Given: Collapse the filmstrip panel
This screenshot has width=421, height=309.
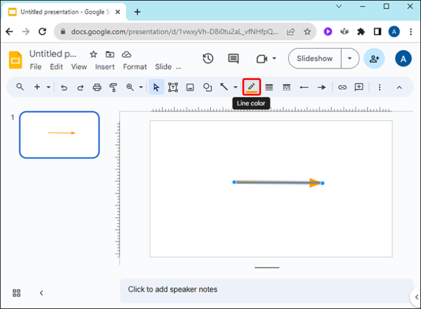Looking at the screenshot, I should tap(41, 293).
